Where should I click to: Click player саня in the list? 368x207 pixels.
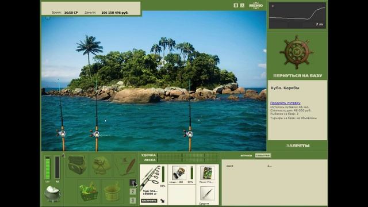[230, 166]
